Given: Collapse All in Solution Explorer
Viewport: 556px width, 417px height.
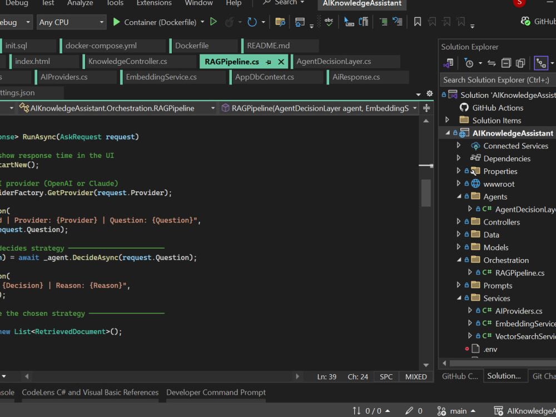Looking at the screenshot, I should pyautogui.click(x=506, y=63).
